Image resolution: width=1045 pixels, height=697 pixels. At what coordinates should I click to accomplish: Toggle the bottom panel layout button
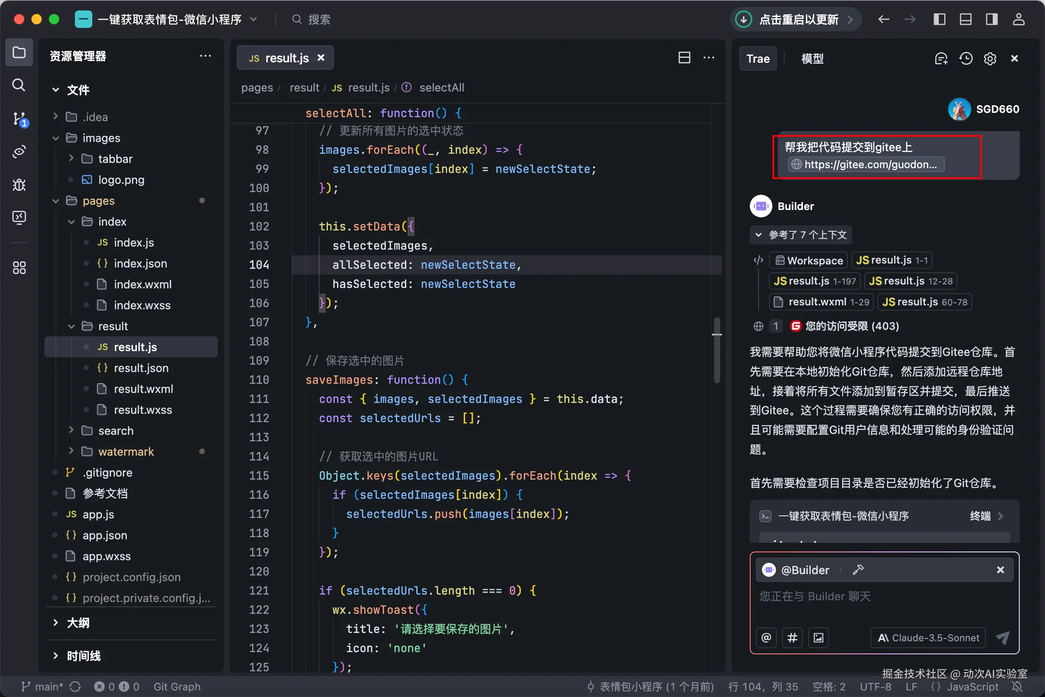click(965, 20)
